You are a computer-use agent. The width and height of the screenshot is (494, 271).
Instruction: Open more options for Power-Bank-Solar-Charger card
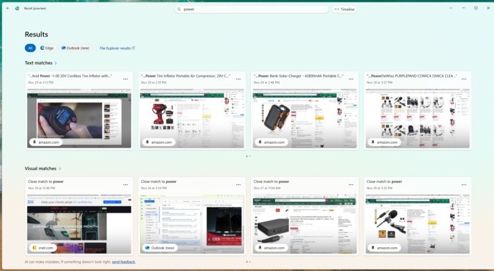pyautogui.click(x=351, y=79)
